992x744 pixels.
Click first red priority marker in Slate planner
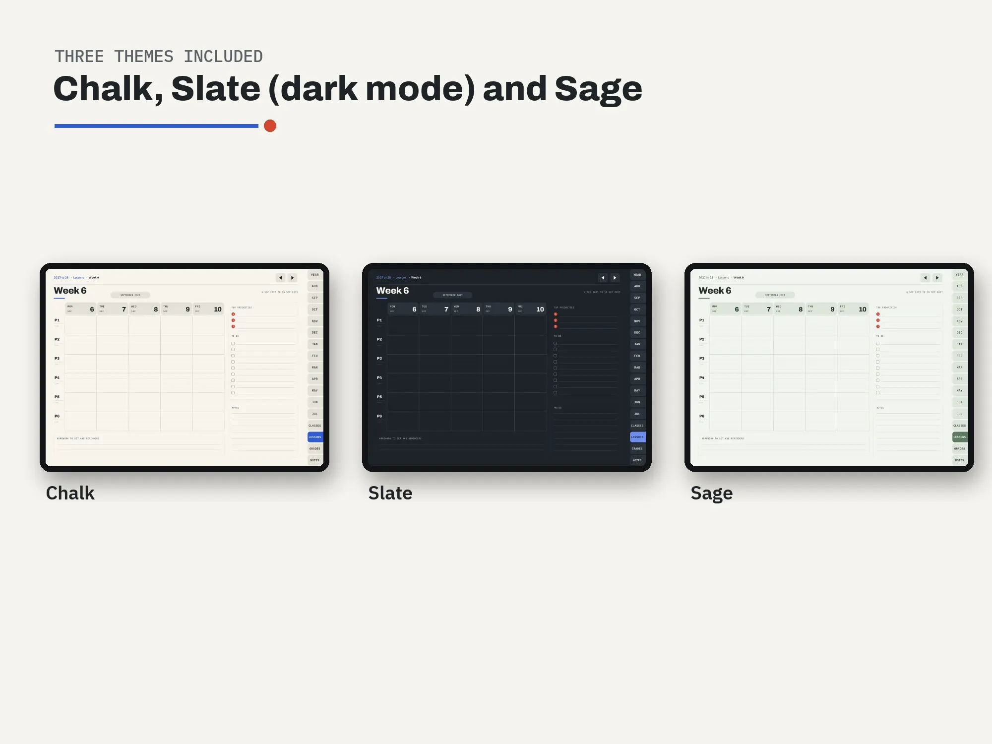(556, 314)
